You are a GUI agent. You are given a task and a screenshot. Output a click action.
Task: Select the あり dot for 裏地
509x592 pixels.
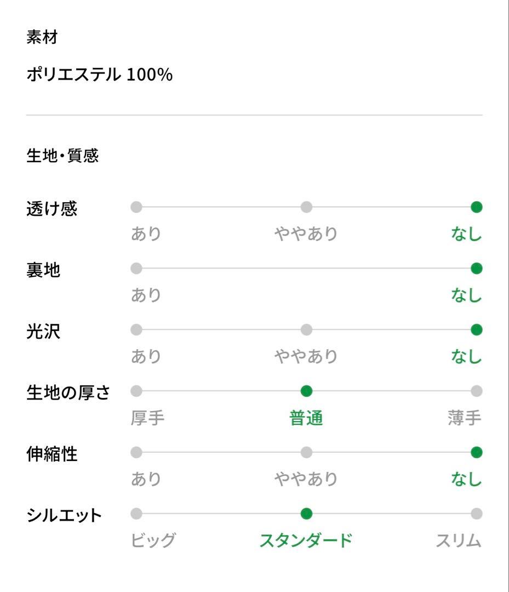(136, 269)
